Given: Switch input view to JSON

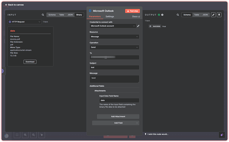Looking at the screenshot, I should [70, 15].
